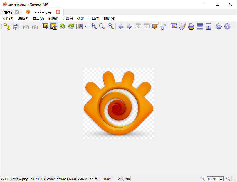This screenshot has width=237, height=182.
Task: Switch to the 浏览器 tab
Action: click(x=8, y=12)
